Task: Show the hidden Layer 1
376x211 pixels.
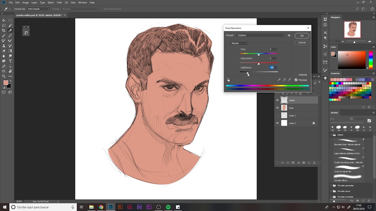Action: pos(277,115)
